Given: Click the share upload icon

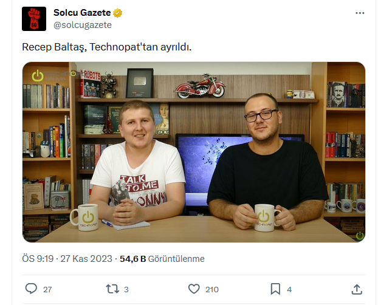Looking at the screenshot, I should (x=357, y=289).
